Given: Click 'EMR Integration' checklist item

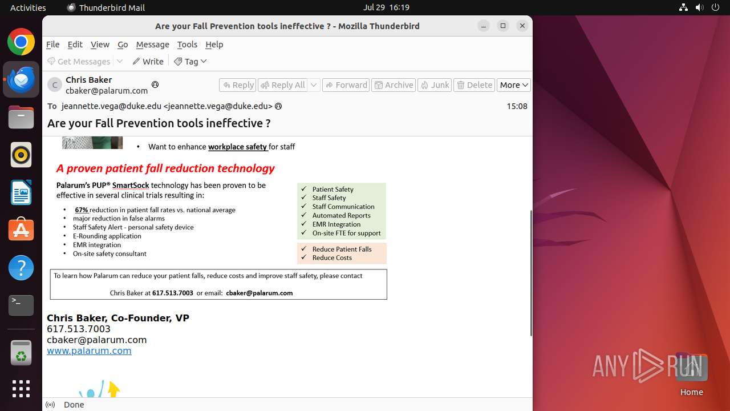Looking at the screenshot, I should click(336, 224).
